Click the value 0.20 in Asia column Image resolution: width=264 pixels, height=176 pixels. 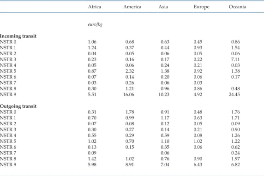point(165,77)
